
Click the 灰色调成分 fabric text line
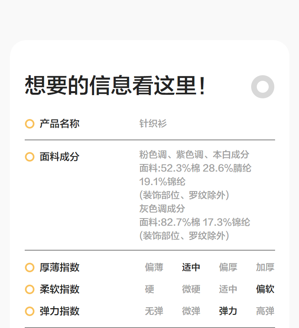coord(162,209)
